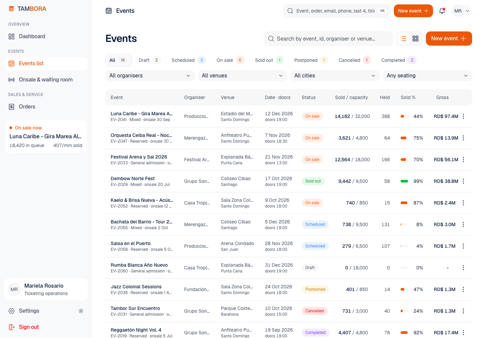Sign out of the account
The image size is (486, 338).
[x=46, y=327]
